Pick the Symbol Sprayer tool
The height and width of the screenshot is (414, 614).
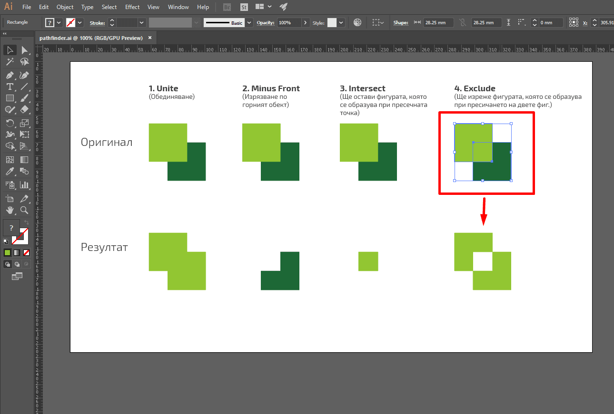tap(10, 184)
